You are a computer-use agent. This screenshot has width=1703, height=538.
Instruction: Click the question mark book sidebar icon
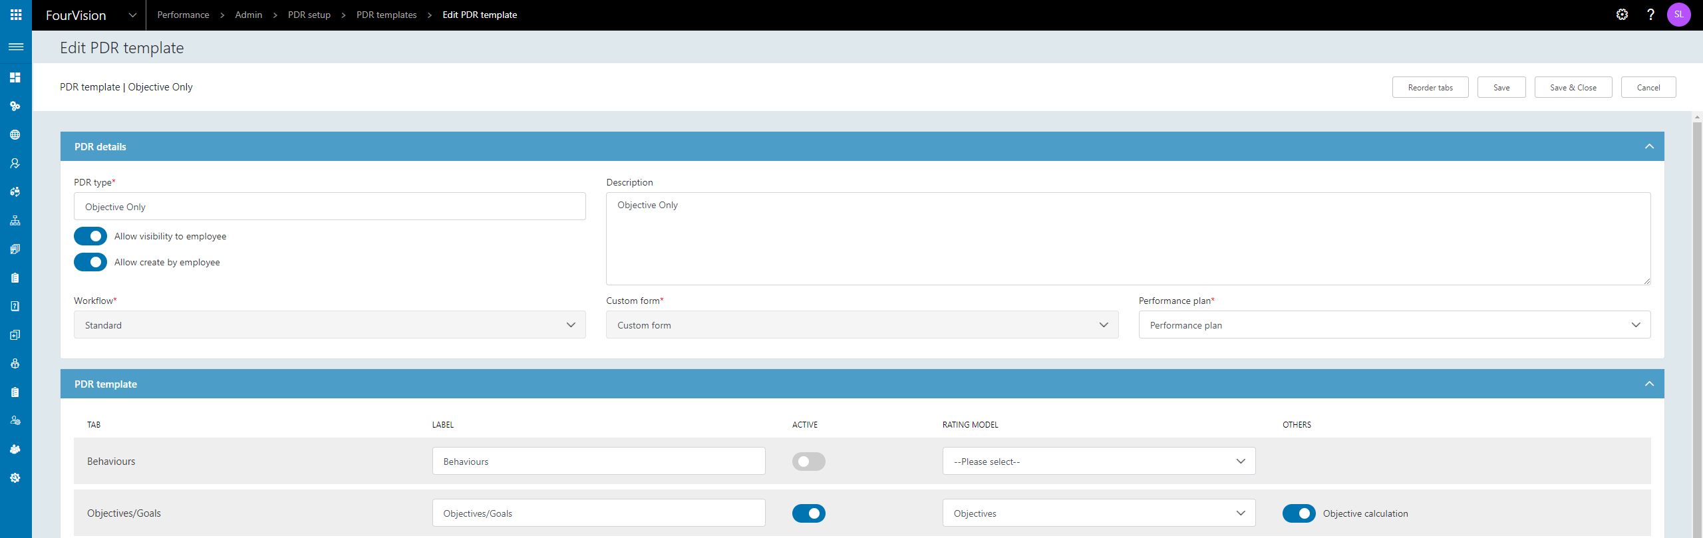tap(15, 307)
